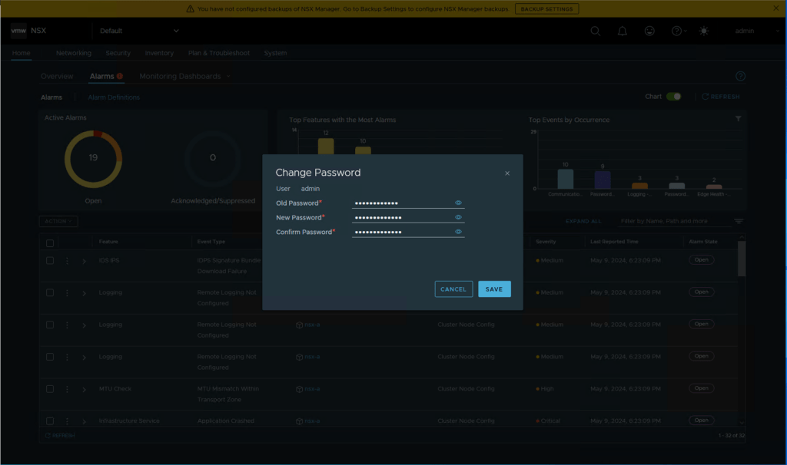Click the Save button
787x465 pixels.
[494, 289]
